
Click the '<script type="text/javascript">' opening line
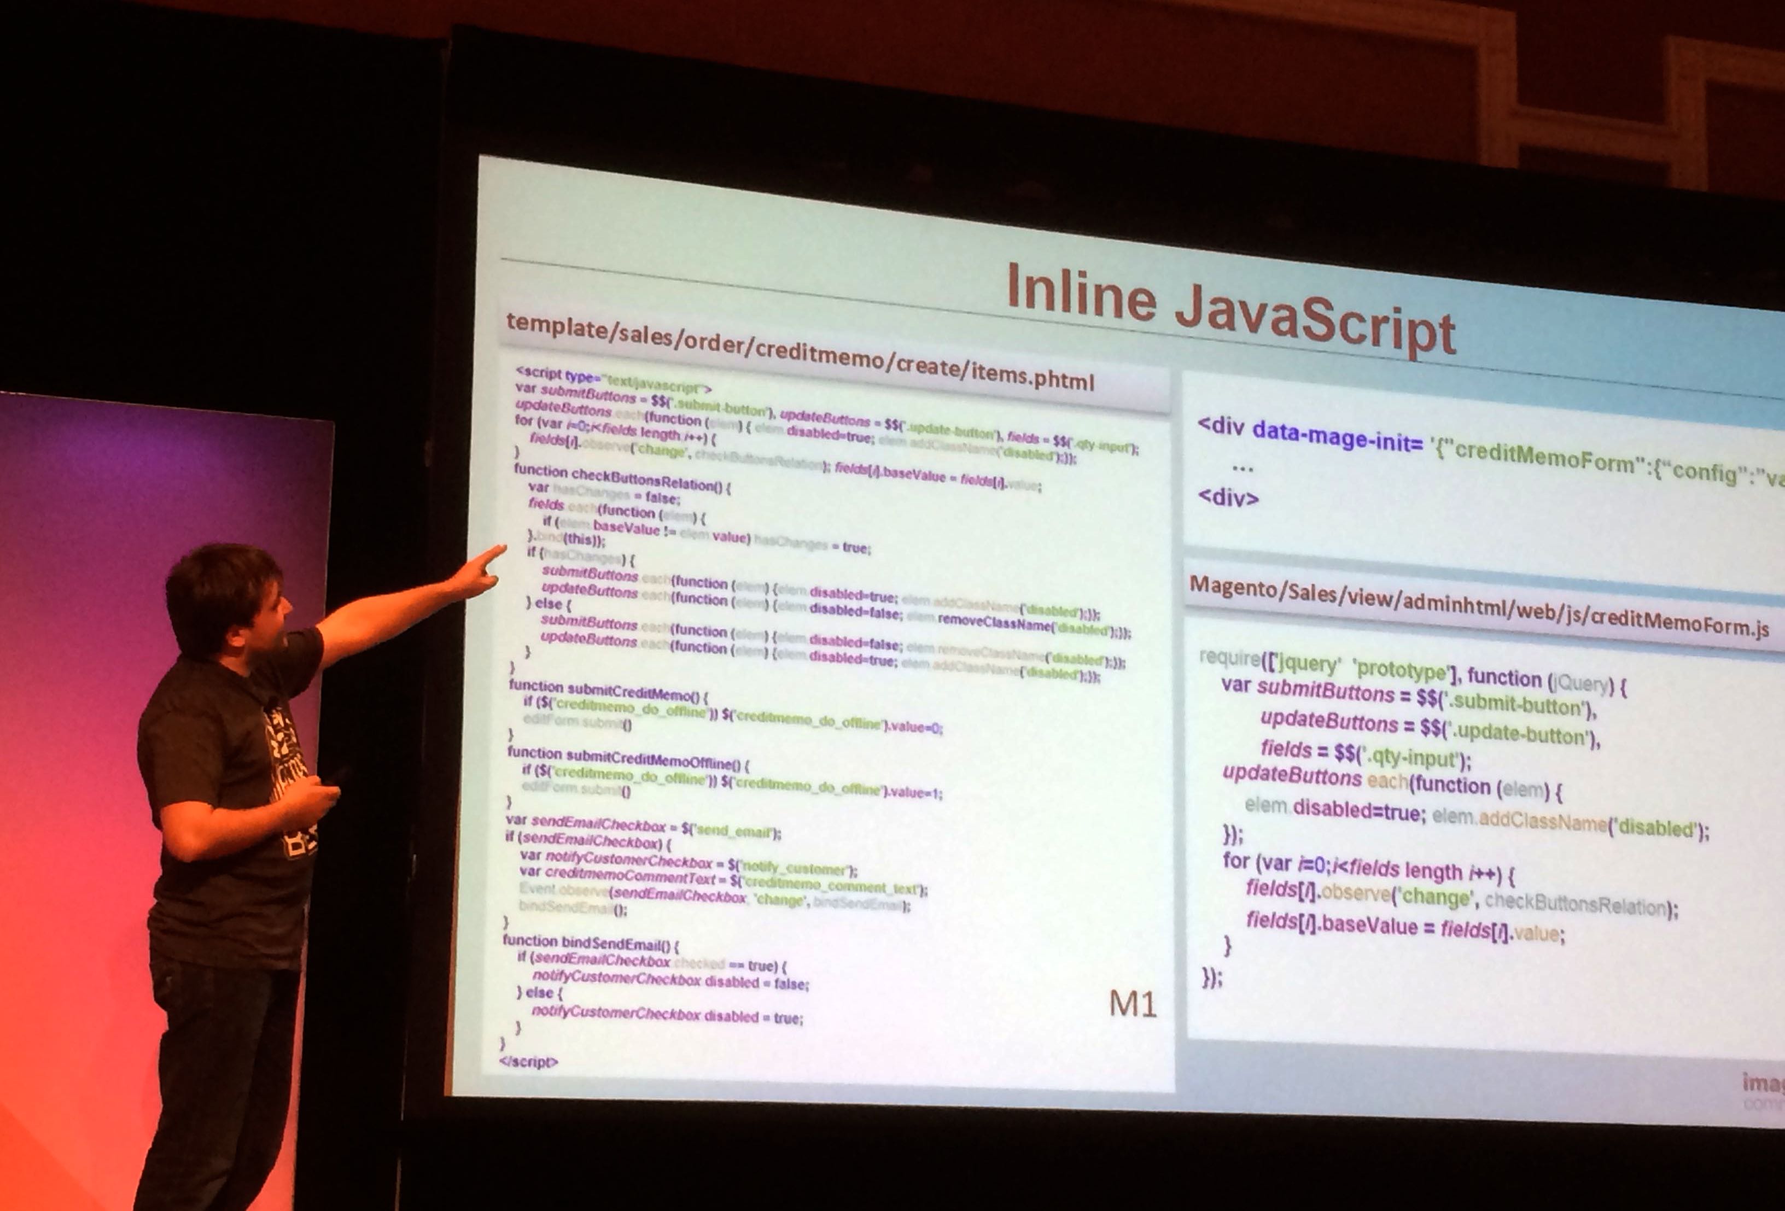614,380
